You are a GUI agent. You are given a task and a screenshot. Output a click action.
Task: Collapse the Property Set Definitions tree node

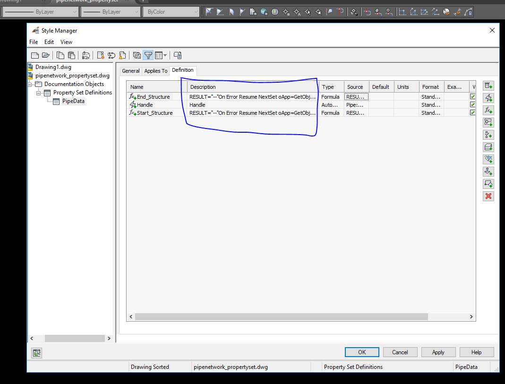coord(39,92)
